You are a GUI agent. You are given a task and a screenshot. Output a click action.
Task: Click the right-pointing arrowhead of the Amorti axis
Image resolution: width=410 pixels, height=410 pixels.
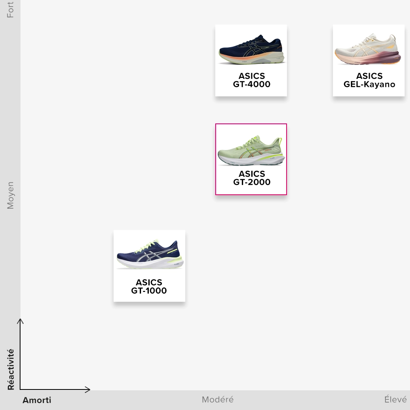[x=88, y=389]
